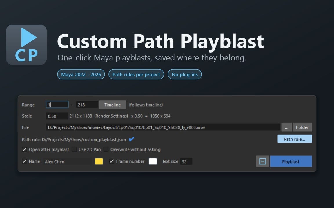Click the Folder button

302,127
